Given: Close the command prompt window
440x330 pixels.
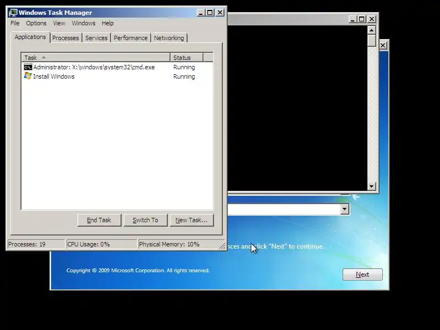Looking at the screenshot, I should 372,19.
